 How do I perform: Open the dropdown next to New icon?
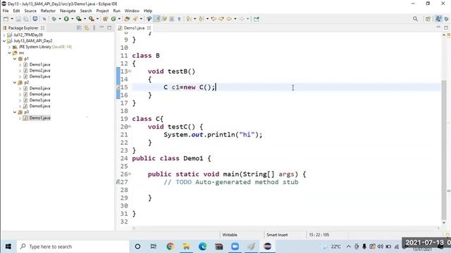click(x=12, y=19)
